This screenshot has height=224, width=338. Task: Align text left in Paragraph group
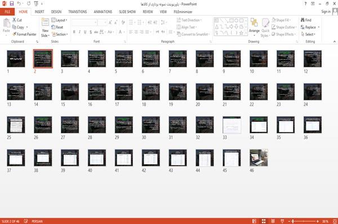131,32
